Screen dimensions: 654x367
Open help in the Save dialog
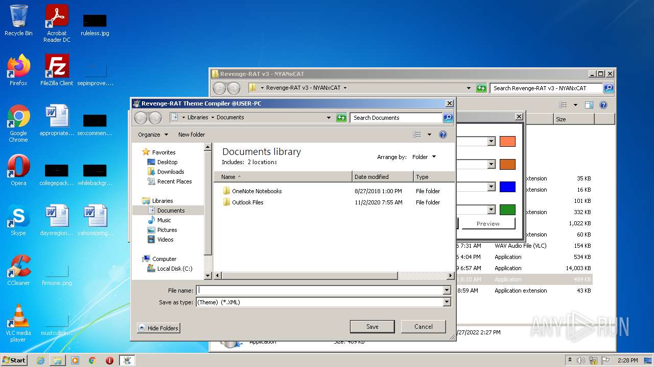point(443,135)
